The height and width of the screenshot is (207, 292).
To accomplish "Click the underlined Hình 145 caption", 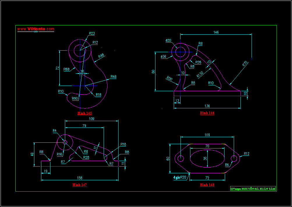I will pos(85,112).
